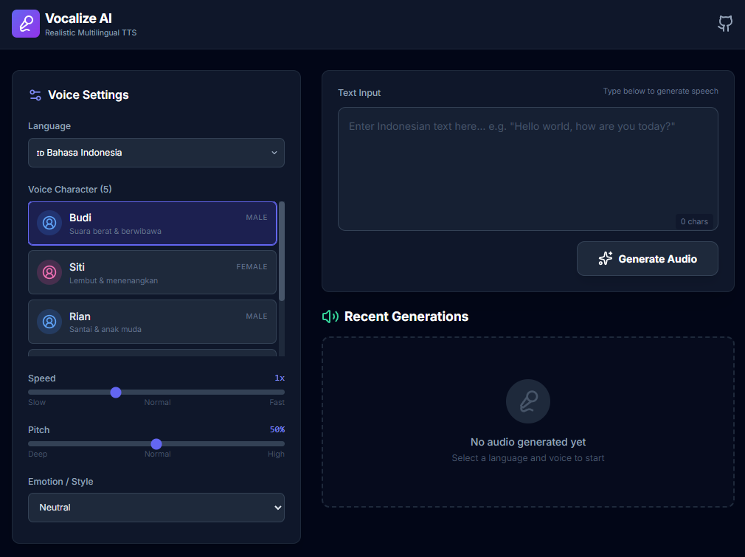Click the Pitch slider handle

point(156,444)
